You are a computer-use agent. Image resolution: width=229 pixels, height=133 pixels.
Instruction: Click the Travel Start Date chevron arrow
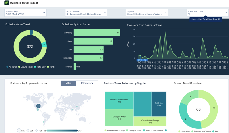pos(226,13)
